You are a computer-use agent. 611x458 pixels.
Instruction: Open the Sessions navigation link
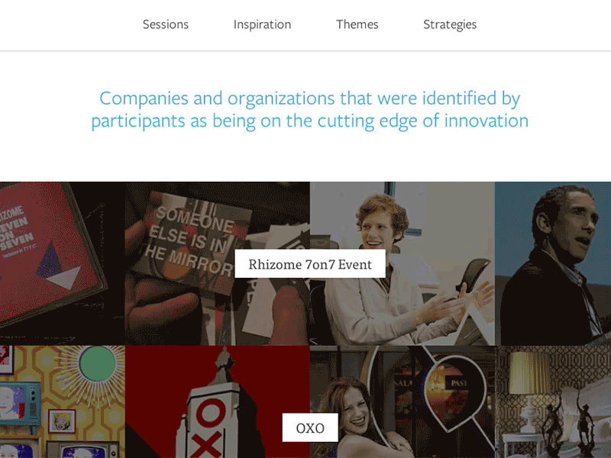click(x=165, y=24)
